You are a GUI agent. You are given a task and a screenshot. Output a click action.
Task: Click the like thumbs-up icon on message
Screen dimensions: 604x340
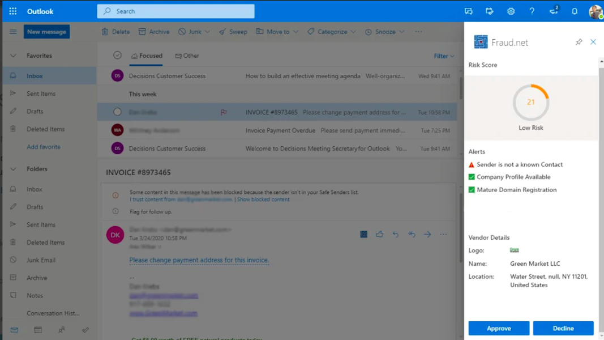tap(379, 235)
